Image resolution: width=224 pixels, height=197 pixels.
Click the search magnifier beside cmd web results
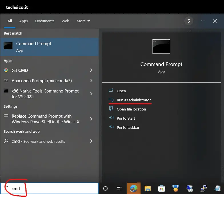pos(6,141)
